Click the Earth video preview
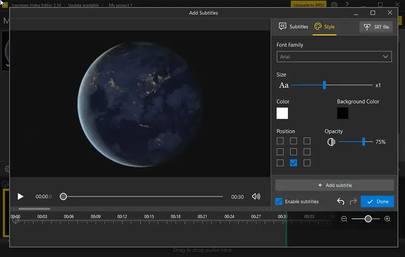Image resolution: width=405 pixels, height=257 pixels. click(140, 104)
